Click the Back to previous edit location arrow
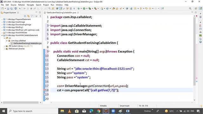This screenshot has height=114, width=203. (x=147, y=9)
